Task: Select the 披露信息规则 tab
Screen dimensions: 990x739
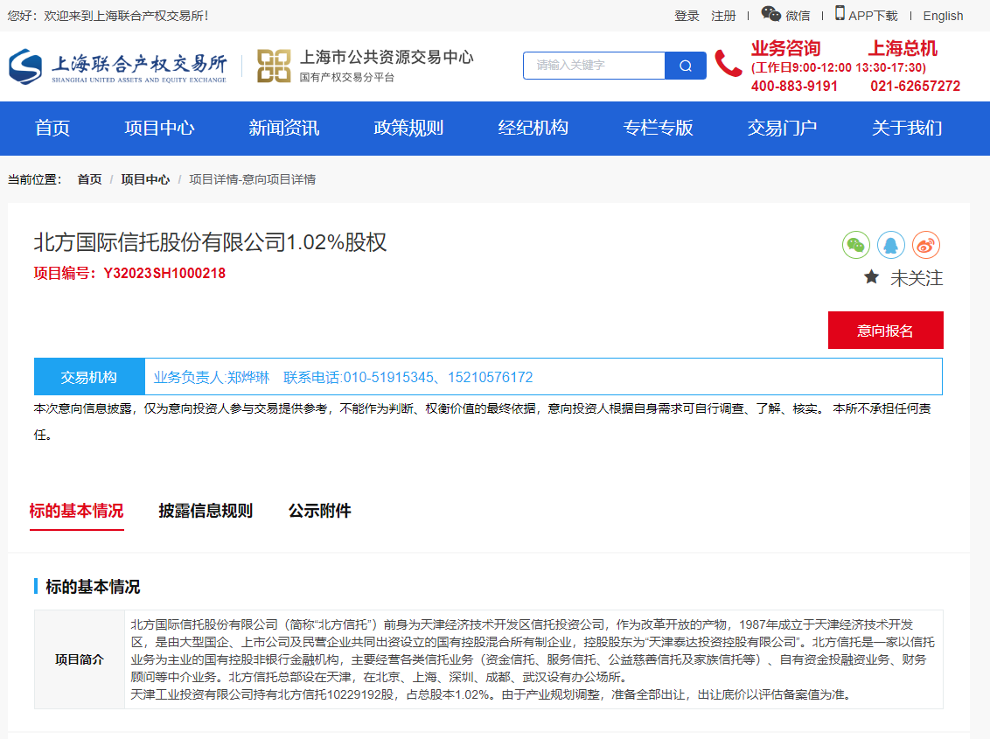Action: pos(206,511)
